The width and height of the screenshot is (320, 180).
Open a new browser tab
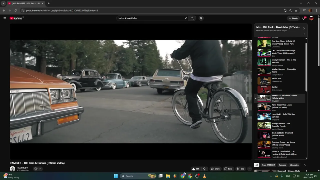coord(48,3)
